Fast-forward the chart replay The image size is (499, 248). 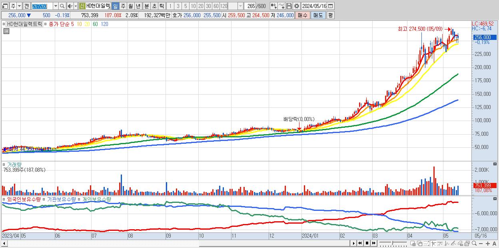coord(373,243)
